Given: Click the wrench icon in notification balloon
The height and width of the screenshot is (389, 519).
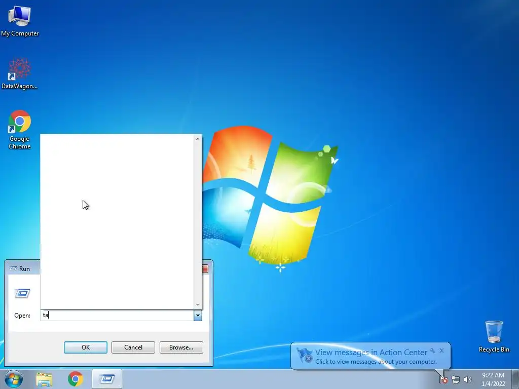Looking at the screenshot, I should tap(432, 351).
